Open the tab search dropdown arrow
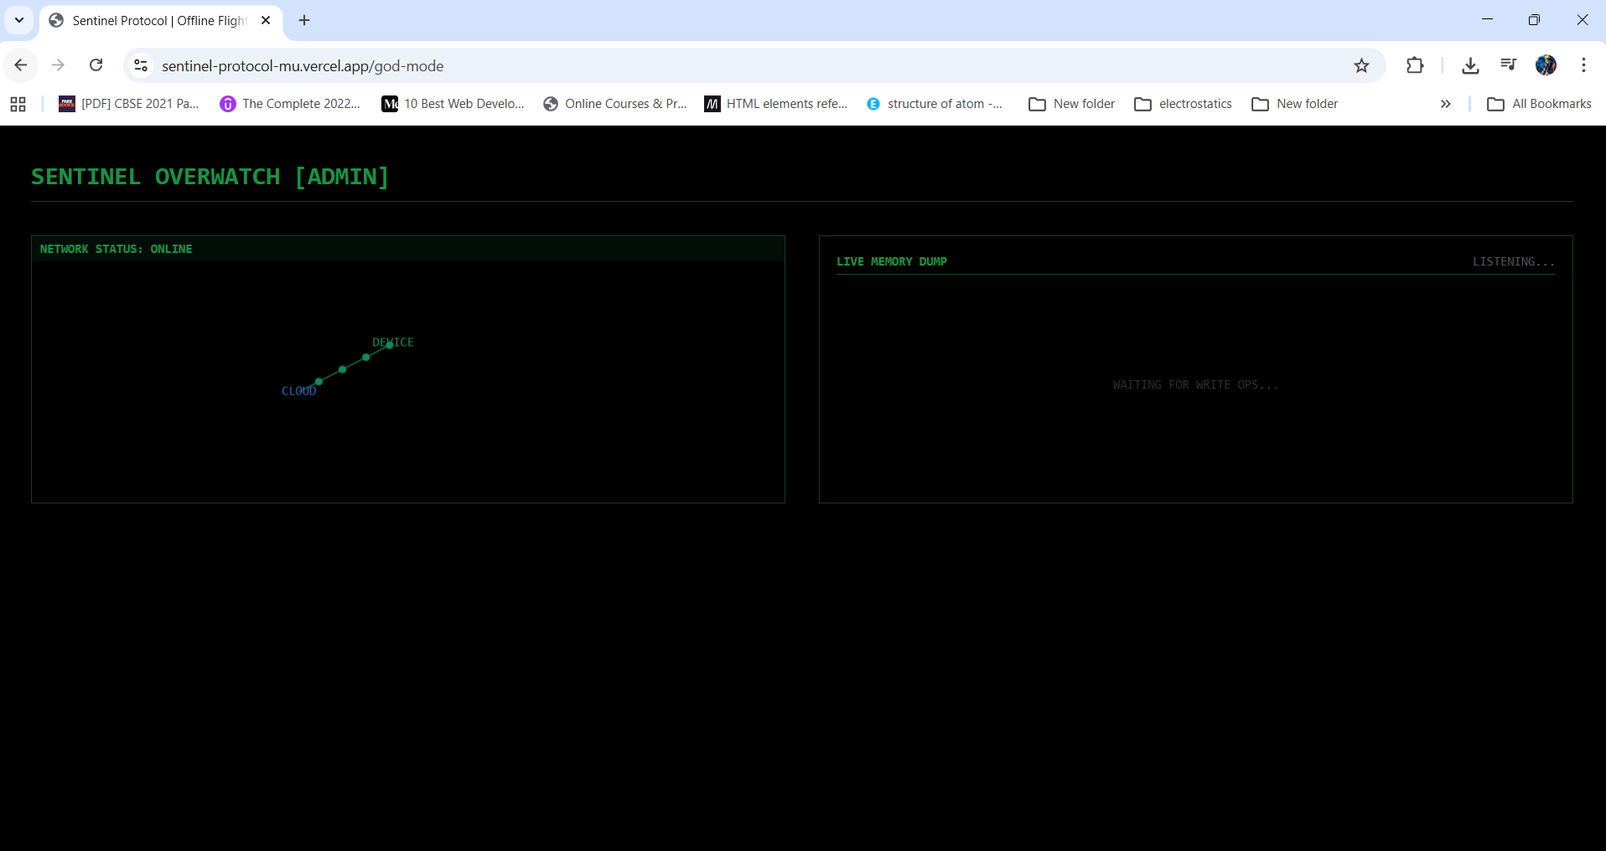 click(x=19, y=20)
